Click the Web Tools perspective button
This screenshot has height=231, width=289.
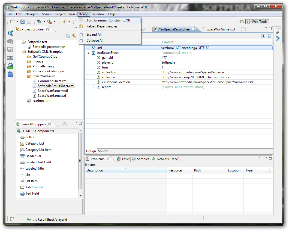coord(257,22)
